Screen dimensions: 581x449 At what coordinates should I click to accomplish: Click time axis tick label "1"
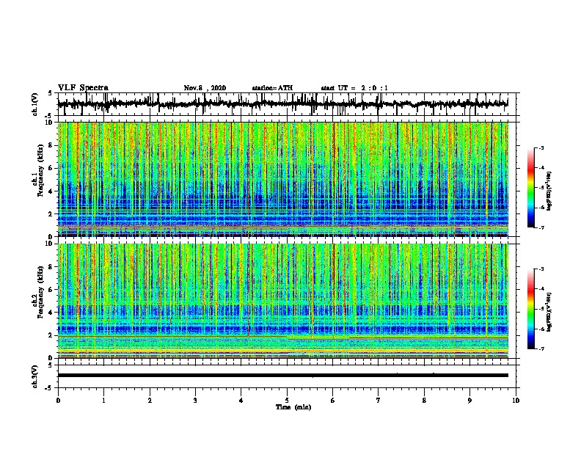pyautogui.click(x=103, y=401)
